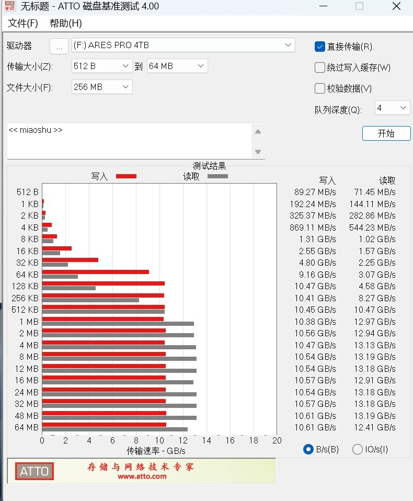Open the 64 MB transfer size end dropdown

pos(177,66)
